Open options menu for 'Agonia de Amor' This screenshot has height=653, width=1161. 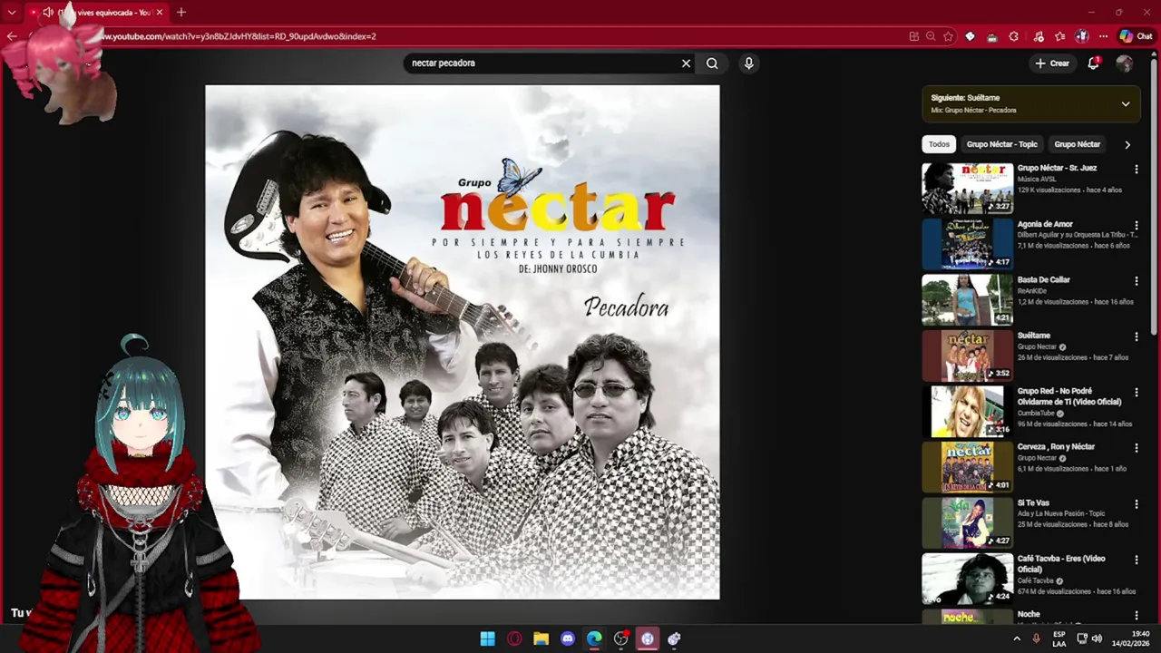pyautogui.click(x=1137, y=225)
